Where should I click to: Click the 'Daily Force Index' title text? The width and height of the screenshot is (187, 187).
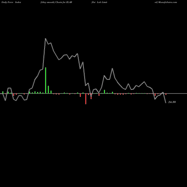[11, 2]
